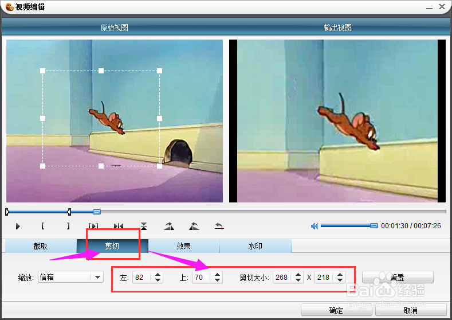The width and height of the screenshot is (452, 320).
Task: Decrease crop height with down arrow
Action: tap(340, 280)
